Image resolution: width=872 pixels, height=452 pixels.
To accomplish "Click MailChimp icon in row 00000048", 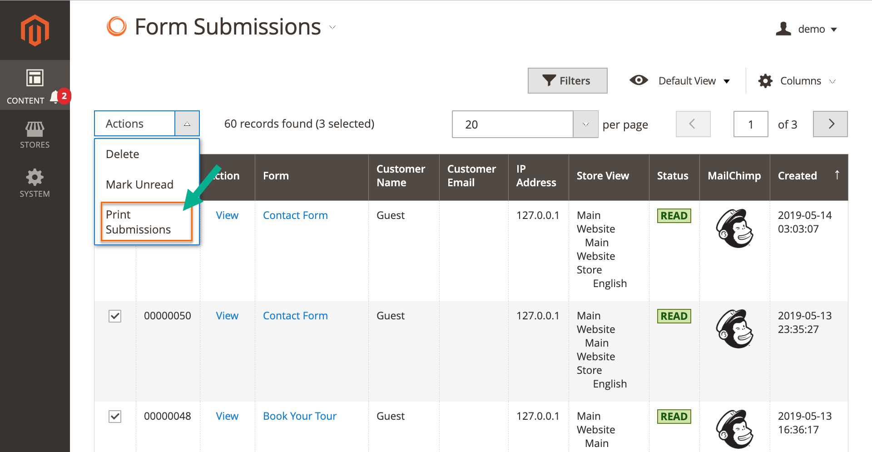I will [x=734, y=429].
